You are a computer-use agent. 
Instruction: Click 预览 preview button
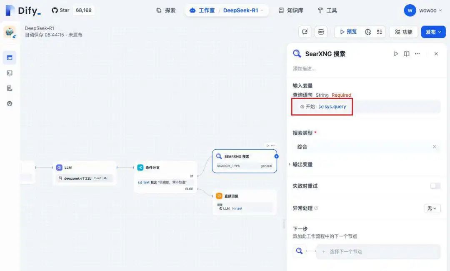[348, 32]
